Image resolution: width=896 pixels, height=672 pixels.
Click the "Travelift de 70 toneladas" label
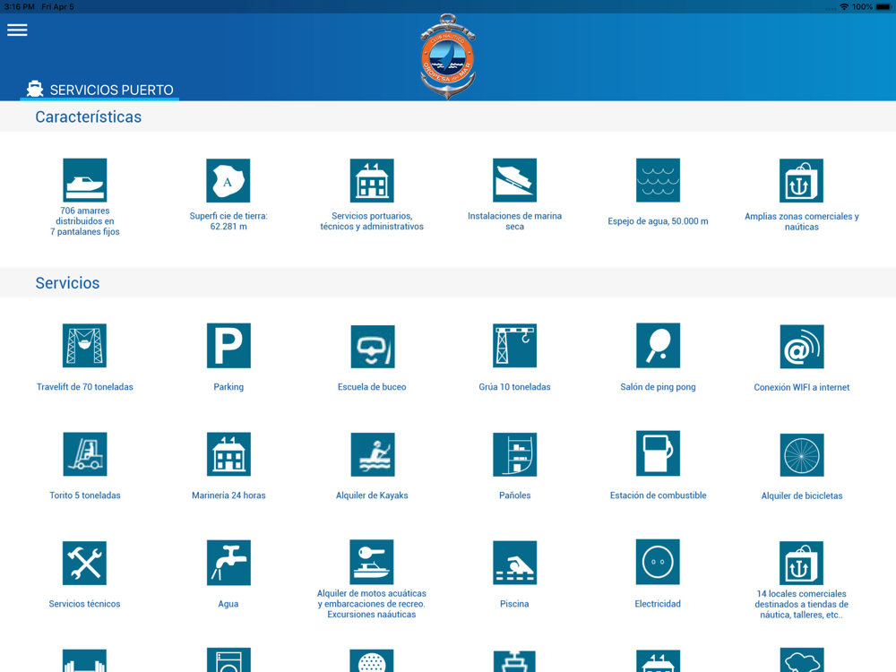[84, 387]
